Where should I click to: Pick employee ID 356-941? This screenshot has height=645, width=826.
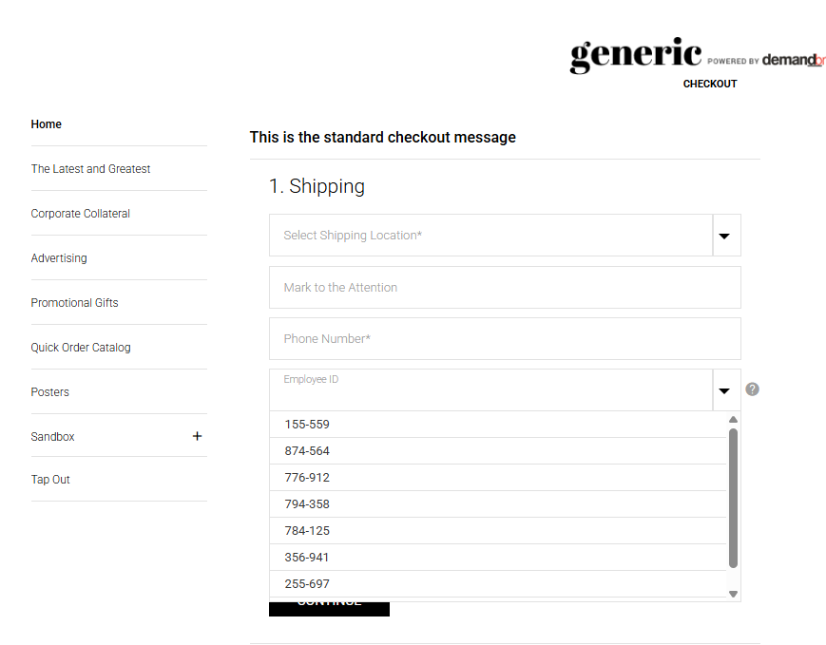tap(498, 558)
